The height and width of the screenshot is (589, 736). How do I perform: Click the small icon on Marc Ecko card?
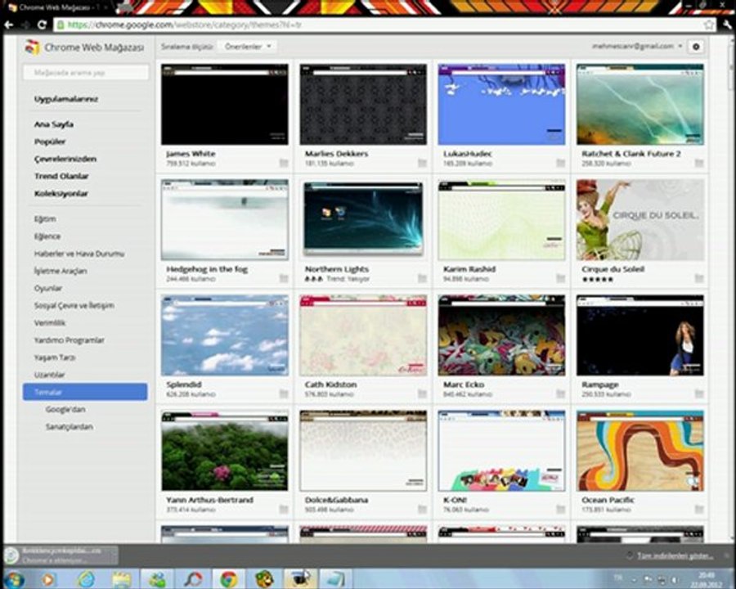tap(560, 393)
